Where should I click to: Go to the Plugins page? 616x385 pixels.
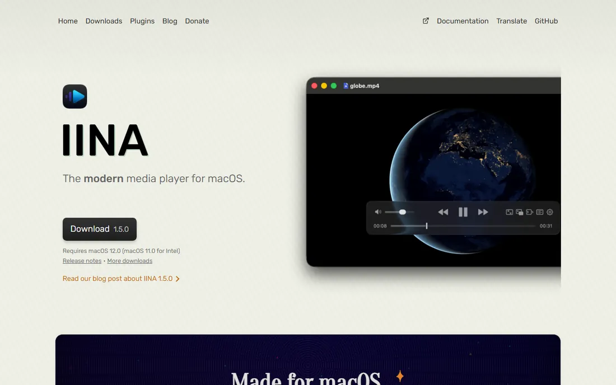142,21
